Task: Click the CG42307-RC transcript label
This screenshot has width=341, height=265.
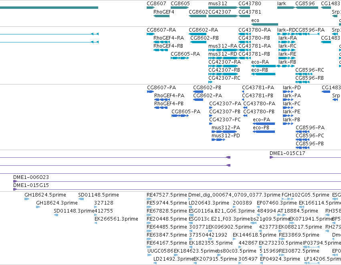Action: (224, 78)
